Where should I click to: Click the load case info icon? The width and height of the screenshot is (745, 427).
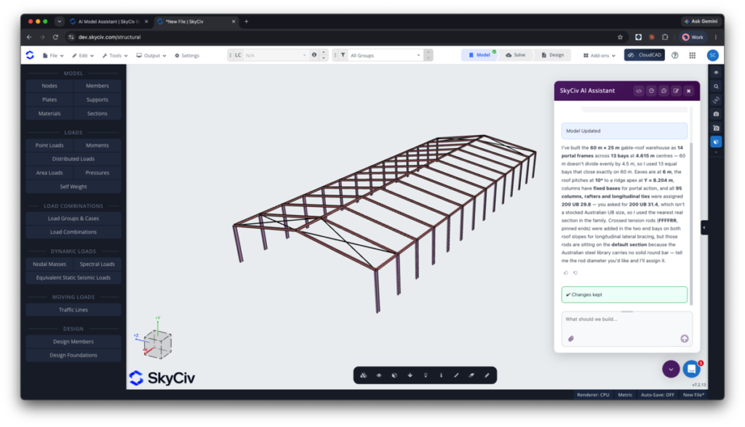(314, 55)
